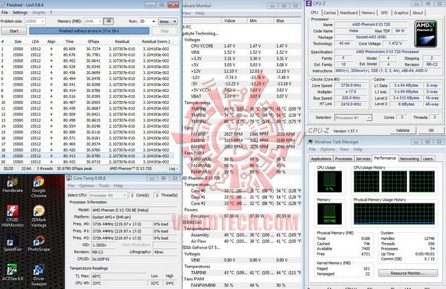Viewport: 446px width, 289px height.
Task: Open the Graphs menu in LinX
Action: (x=38, y=12)
